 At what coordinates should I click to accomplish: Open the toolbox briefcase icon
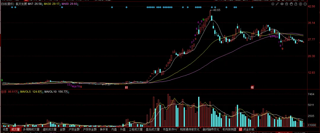click(287, 4)
